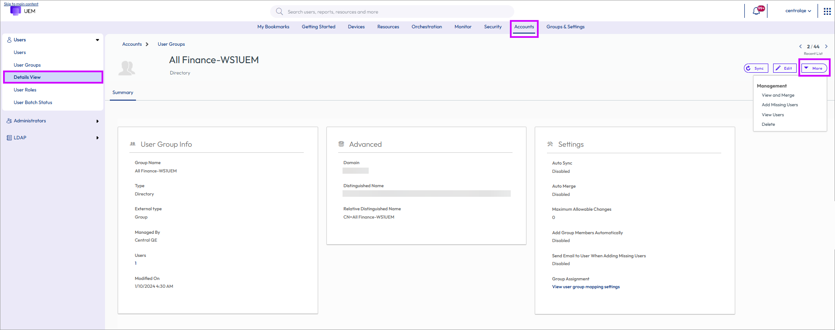Open the notifications bell
The height and width of the screenshot is (330, 835).
tap(757, 11)
